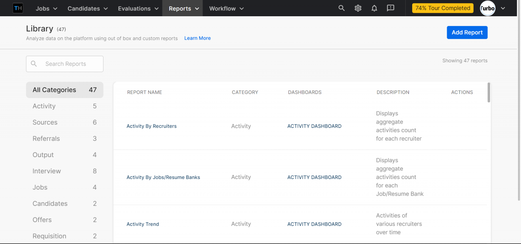Filter by the Sources category
Viewport: 521px width, 244px height.
[x=64, y=122]
